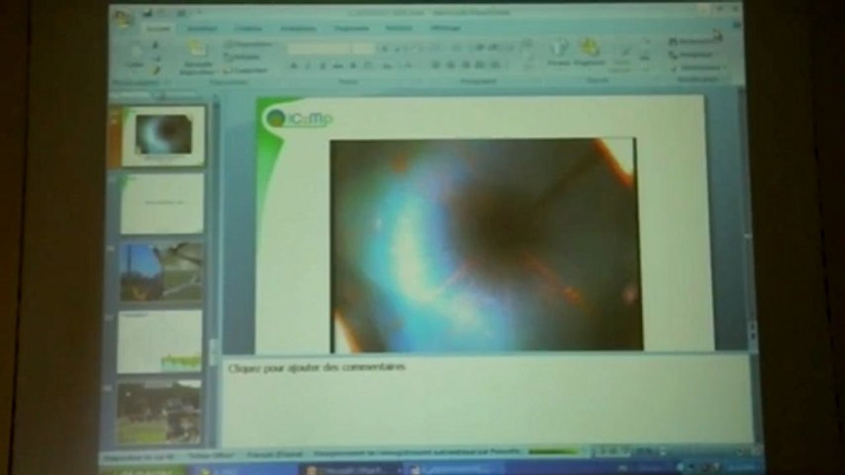The height and width of the screenshot is (475, 845).
Task: Select the slide thumbnail with blue sky photo
Action: [x=161, y=272]
